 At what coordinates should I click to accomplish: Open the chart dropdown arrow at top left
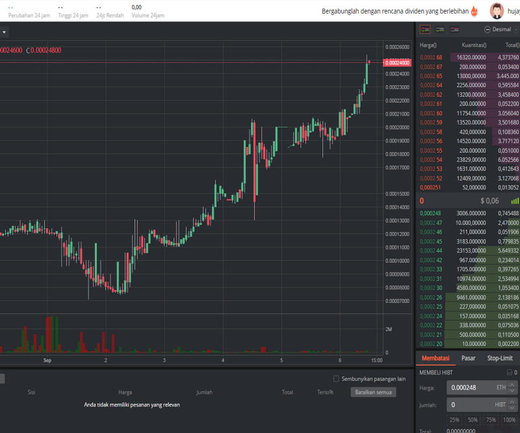pyautogui.click(x=4, y=33)
